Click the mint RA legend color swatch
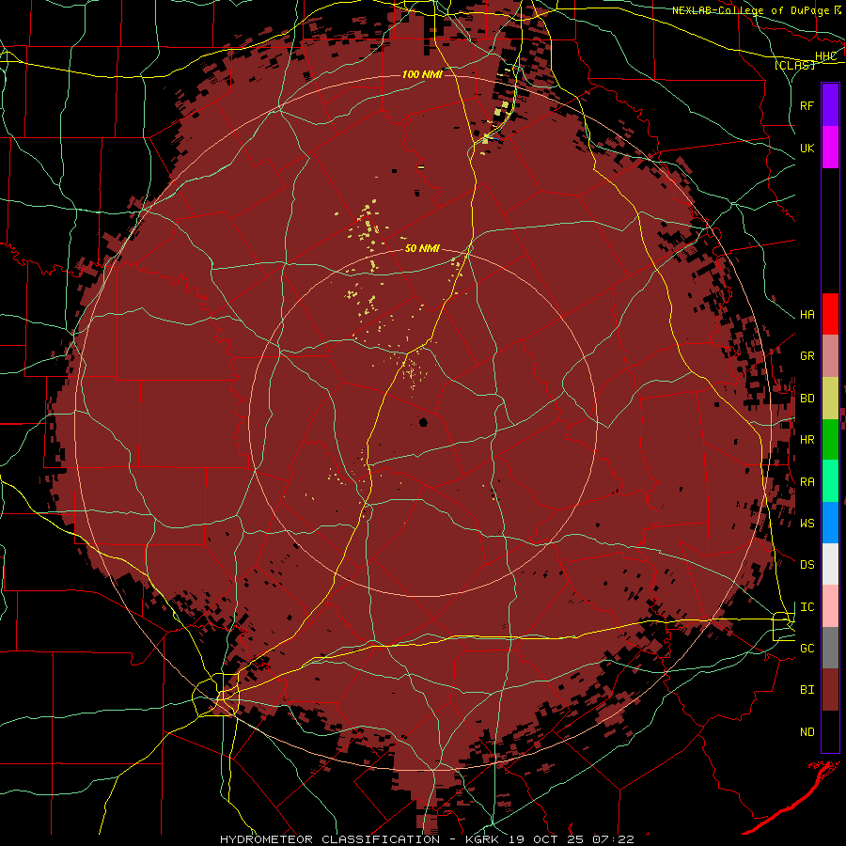The width and height of the screenshot is (846, 846). pyautogui.click(x=830, y=481)
